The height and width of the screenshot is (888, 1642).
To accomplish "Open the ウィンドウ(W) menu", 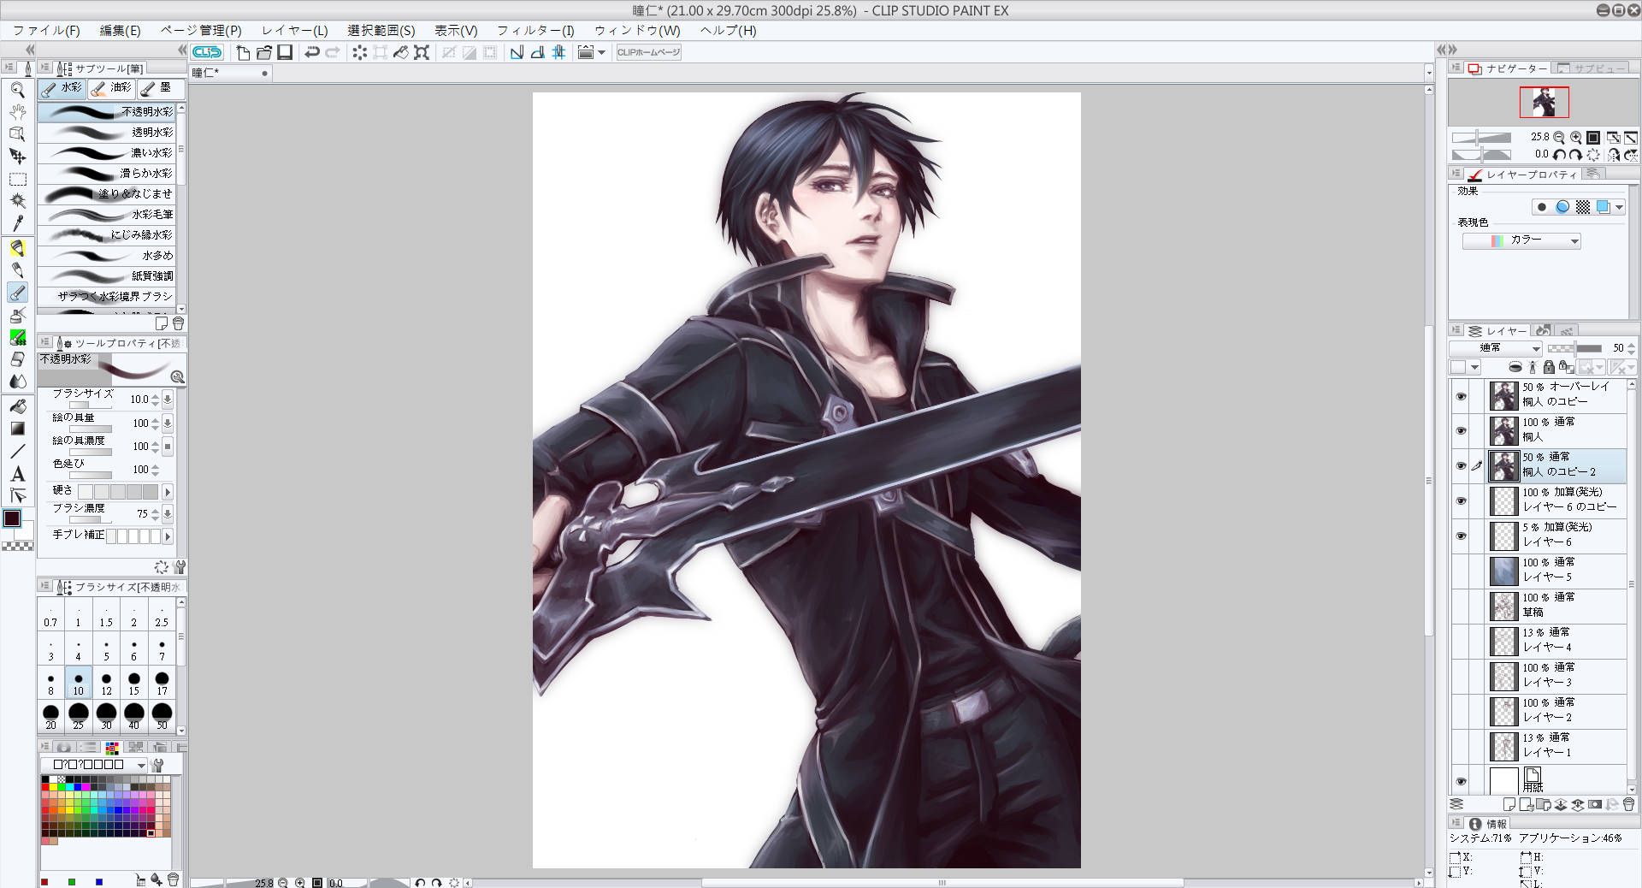I will coord(637,31).
